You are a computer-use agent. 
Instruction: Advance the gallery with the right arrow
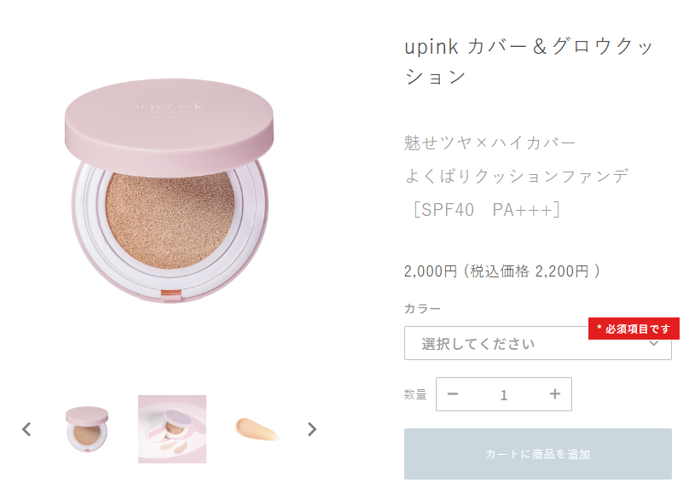(312, 429)
